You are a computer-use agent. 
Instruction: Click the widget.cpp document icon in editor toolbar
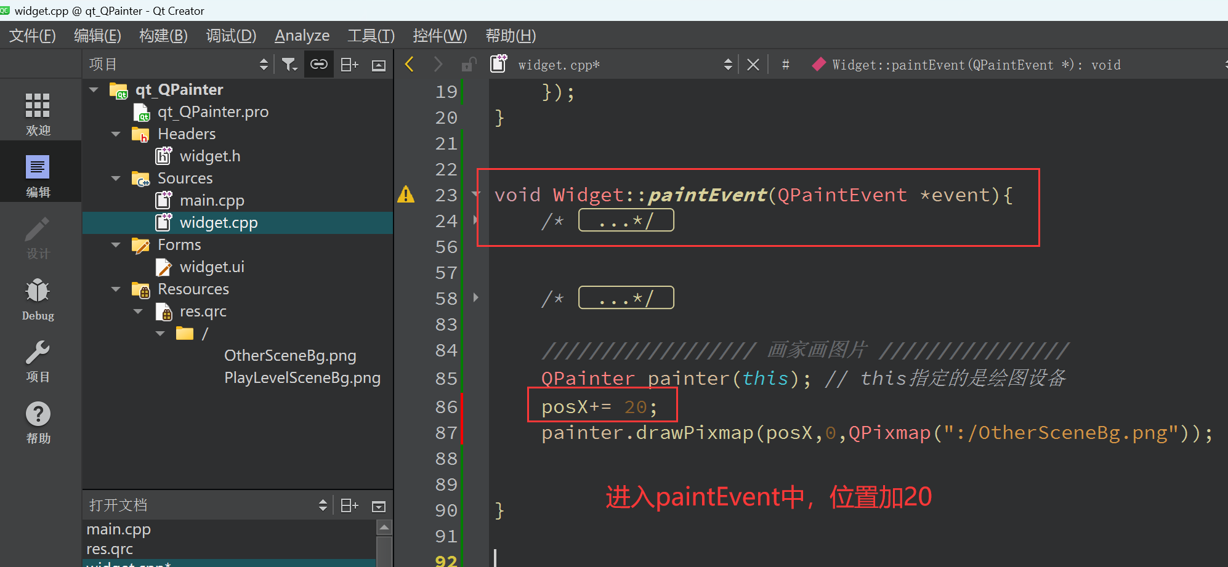click(498, 63)
